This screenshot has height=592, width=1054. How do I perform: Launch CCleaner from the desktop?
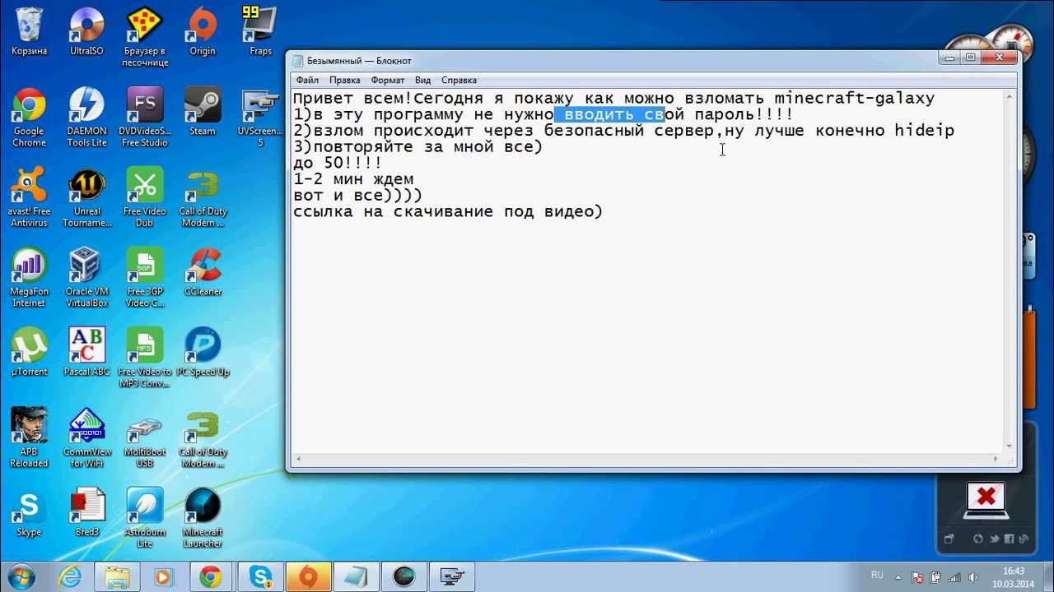(203, 272)
